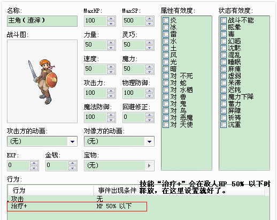Click the EXP value field
277x220 pixels.
[19, 166]
